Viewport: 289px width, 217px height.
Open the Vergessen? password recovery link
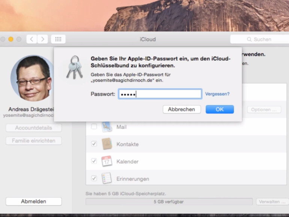pyautogui.click(x=217, y=94)
